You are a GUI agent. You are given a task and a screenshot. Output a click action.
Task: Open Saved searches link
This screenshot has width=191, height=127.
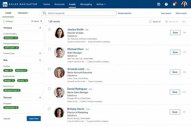[x=125, y=13]
